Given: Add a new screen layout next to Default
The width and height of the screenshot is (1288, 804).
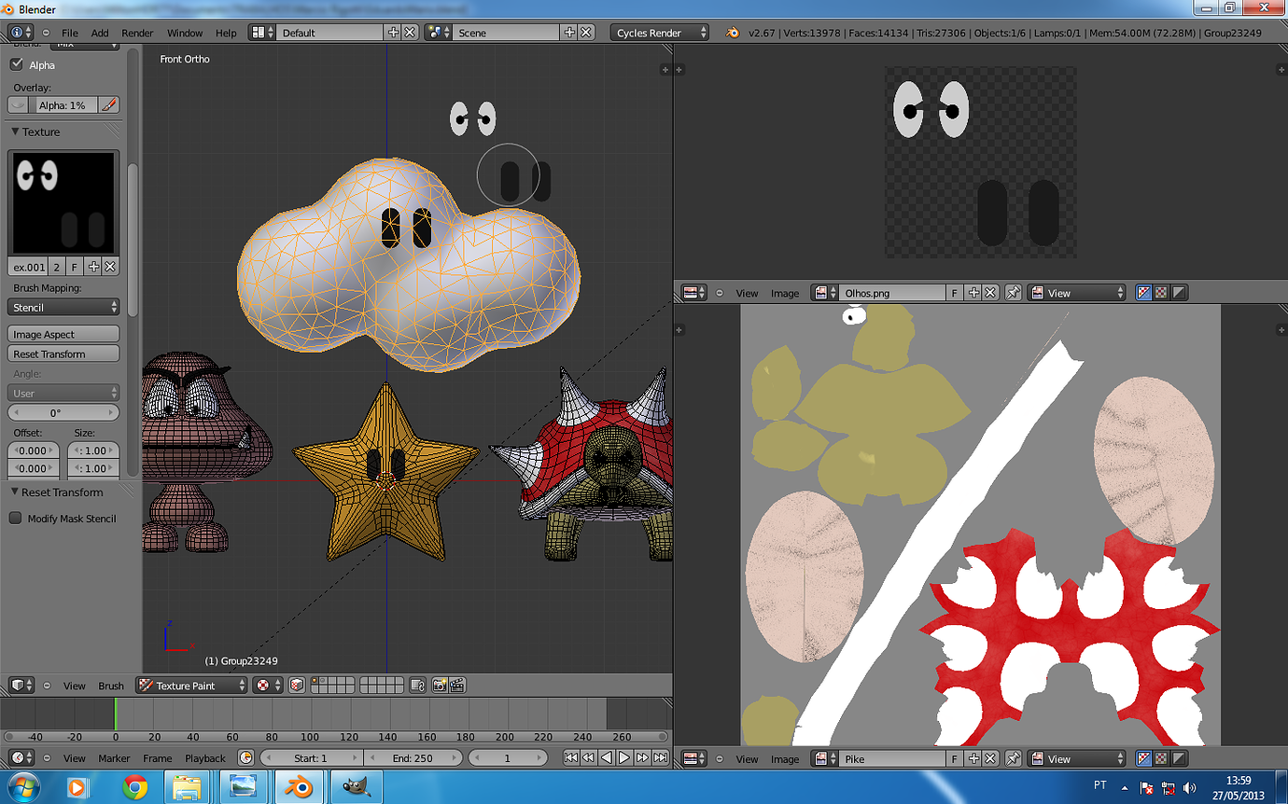Looking at the screenshot, I should (393, 32).
